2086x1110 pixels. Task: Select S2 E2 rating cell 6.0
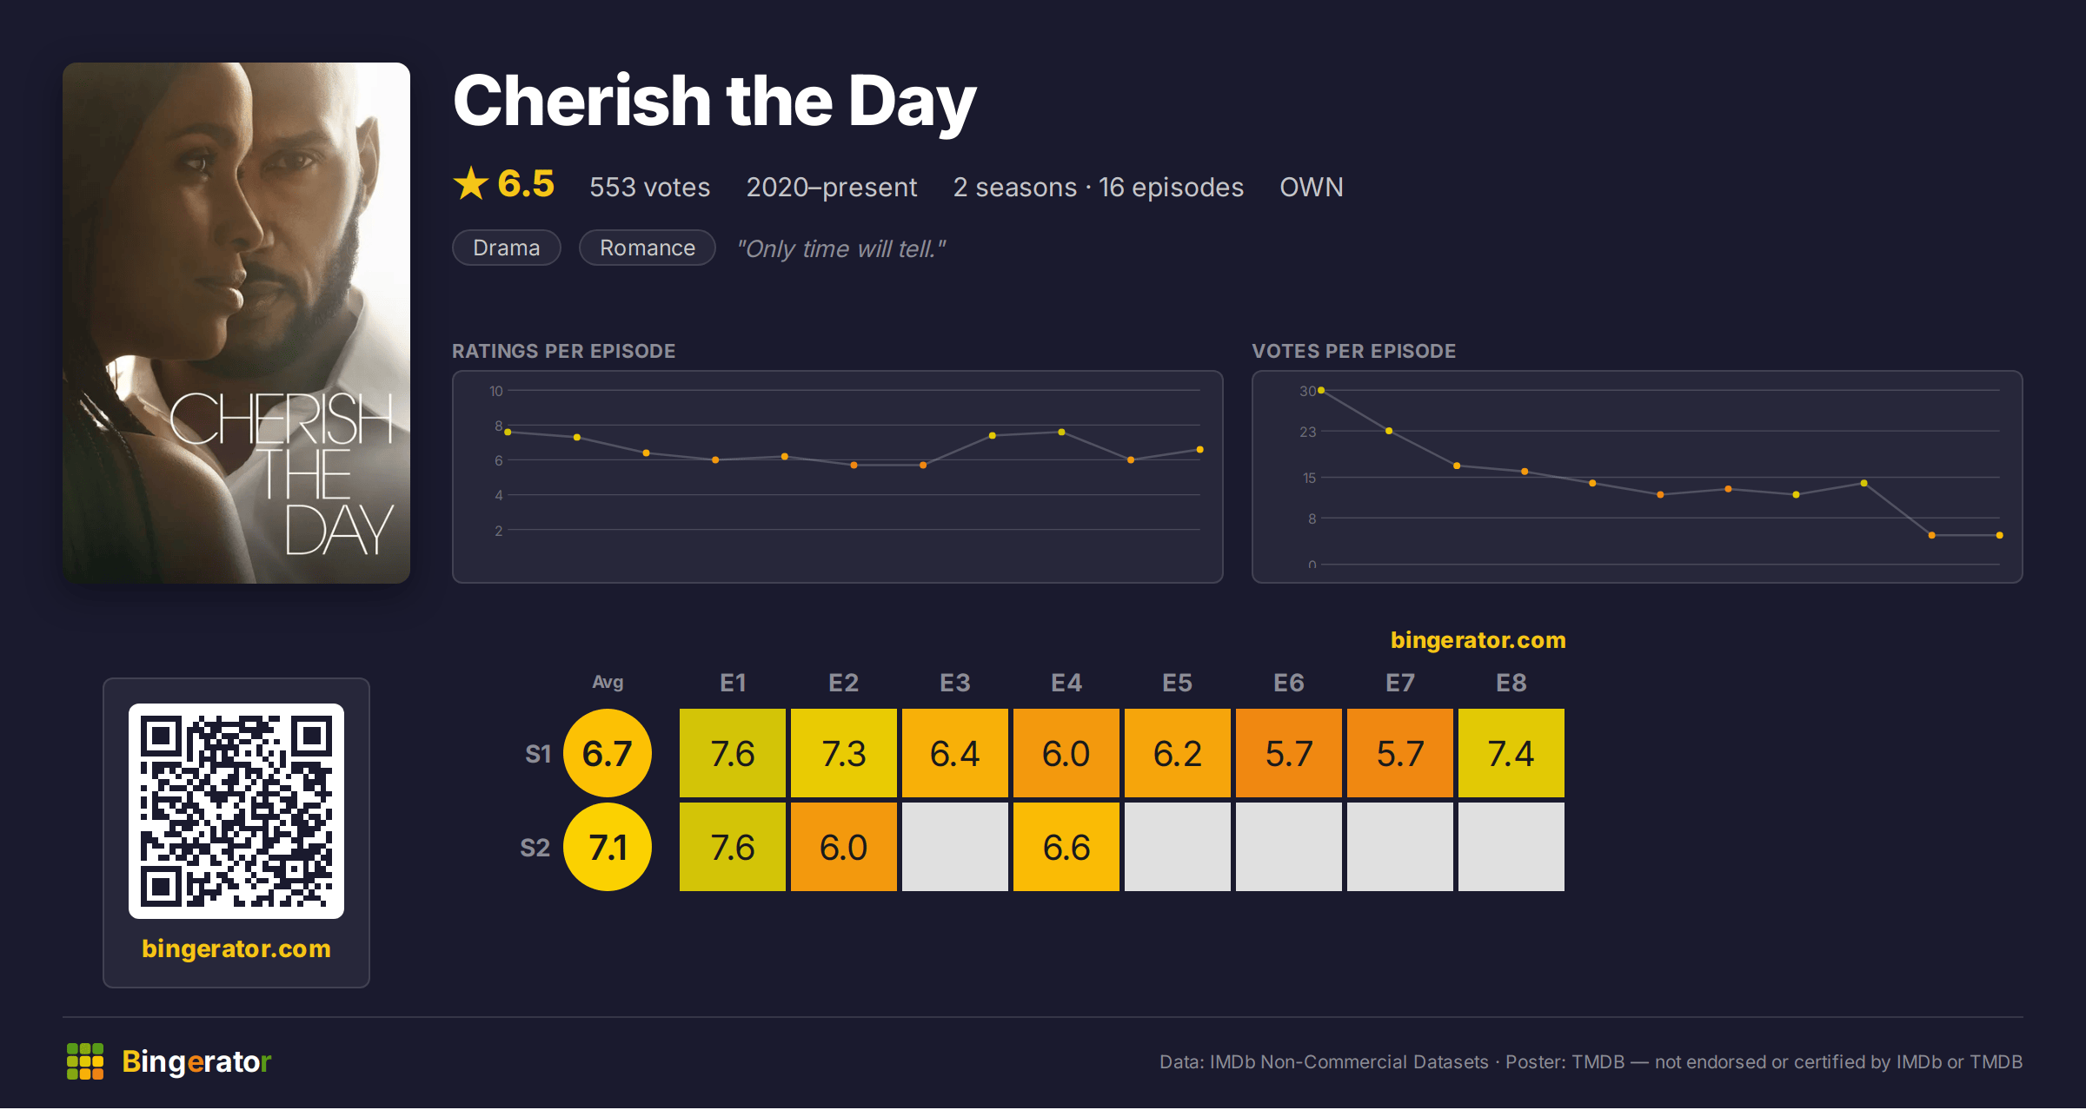coord(844,847)
